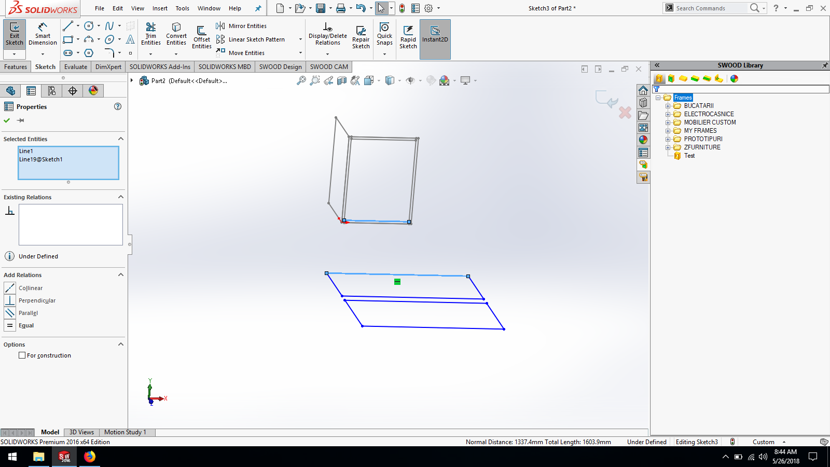Viewport: 830px width, 467px height.
Task: Add an Equal relation
Action: (x=19, y=325)
